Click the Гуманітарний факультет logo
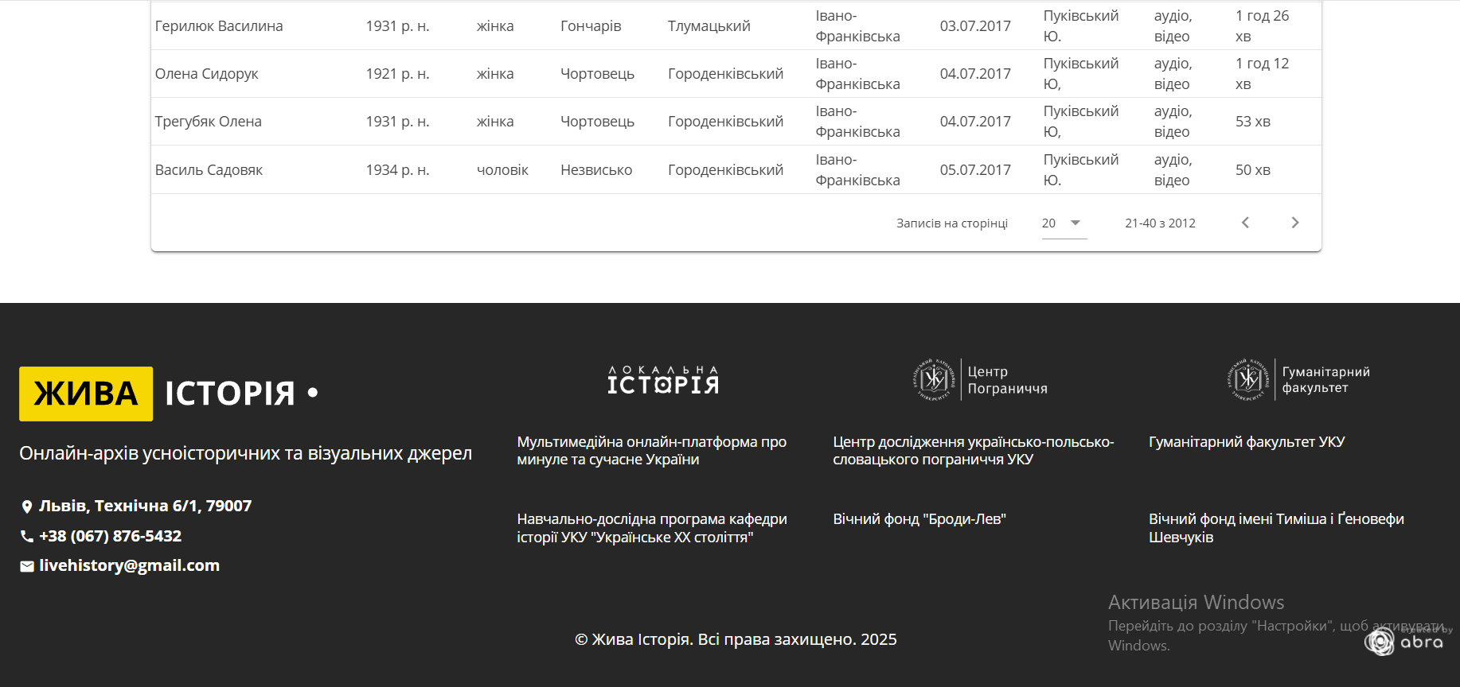 pos(1298,380)
